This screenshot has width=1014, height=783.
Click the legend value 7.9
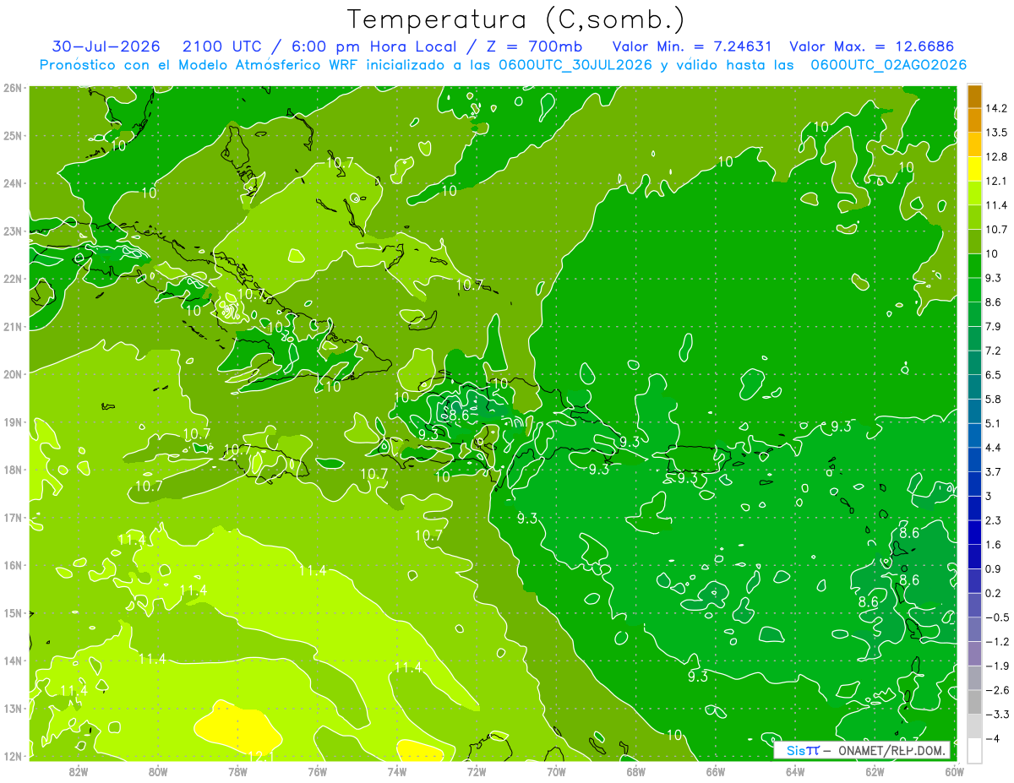coord(993,327)
